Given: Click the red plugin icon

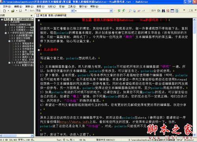Looking at the screenshot, I should pyautogui.click(x=168, y=11).
